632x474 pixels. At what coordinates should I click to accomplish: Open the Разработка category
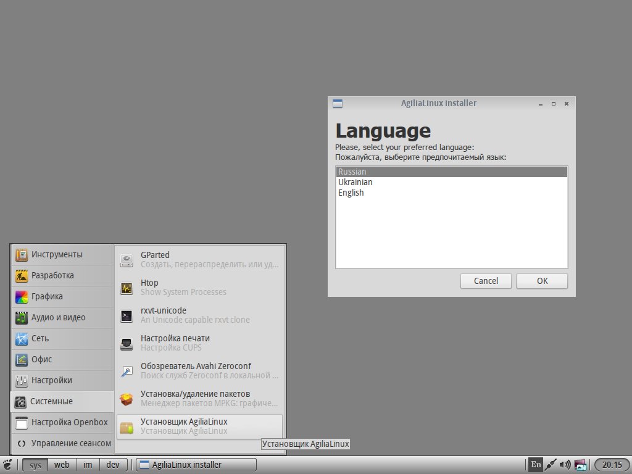tap(62, 276)
